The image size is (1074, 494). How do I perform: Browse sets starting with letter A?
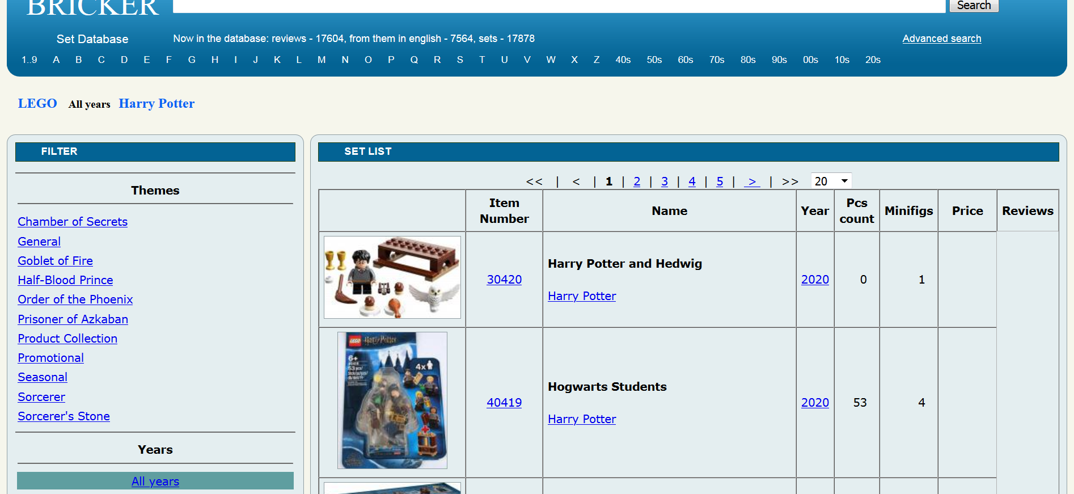tap(56, 60)
